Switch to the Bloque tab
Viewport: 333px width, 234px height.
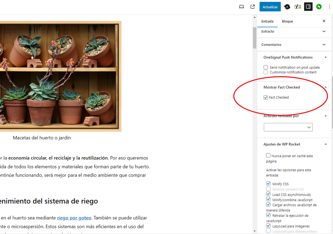(x=287, y=21)
